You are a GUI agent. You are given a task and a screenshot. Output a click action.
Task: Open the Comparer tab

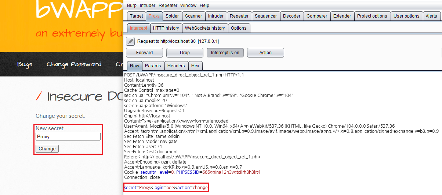tap(317, 16)
